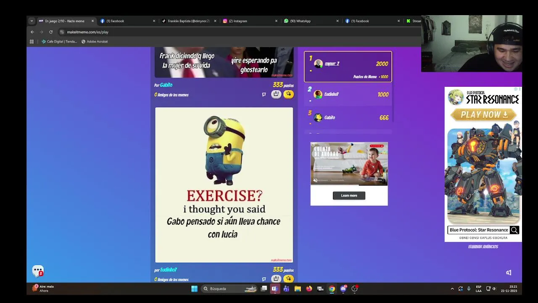Image resolution: width=538 pixels, height=303 pixels.
Task: Open Gabito's author name link
Action: coord(166,85)
